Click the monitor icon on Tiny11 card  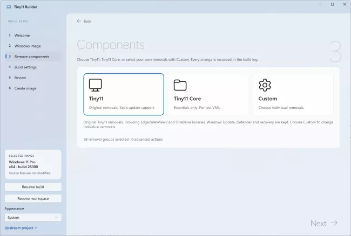tap(96, 85)
